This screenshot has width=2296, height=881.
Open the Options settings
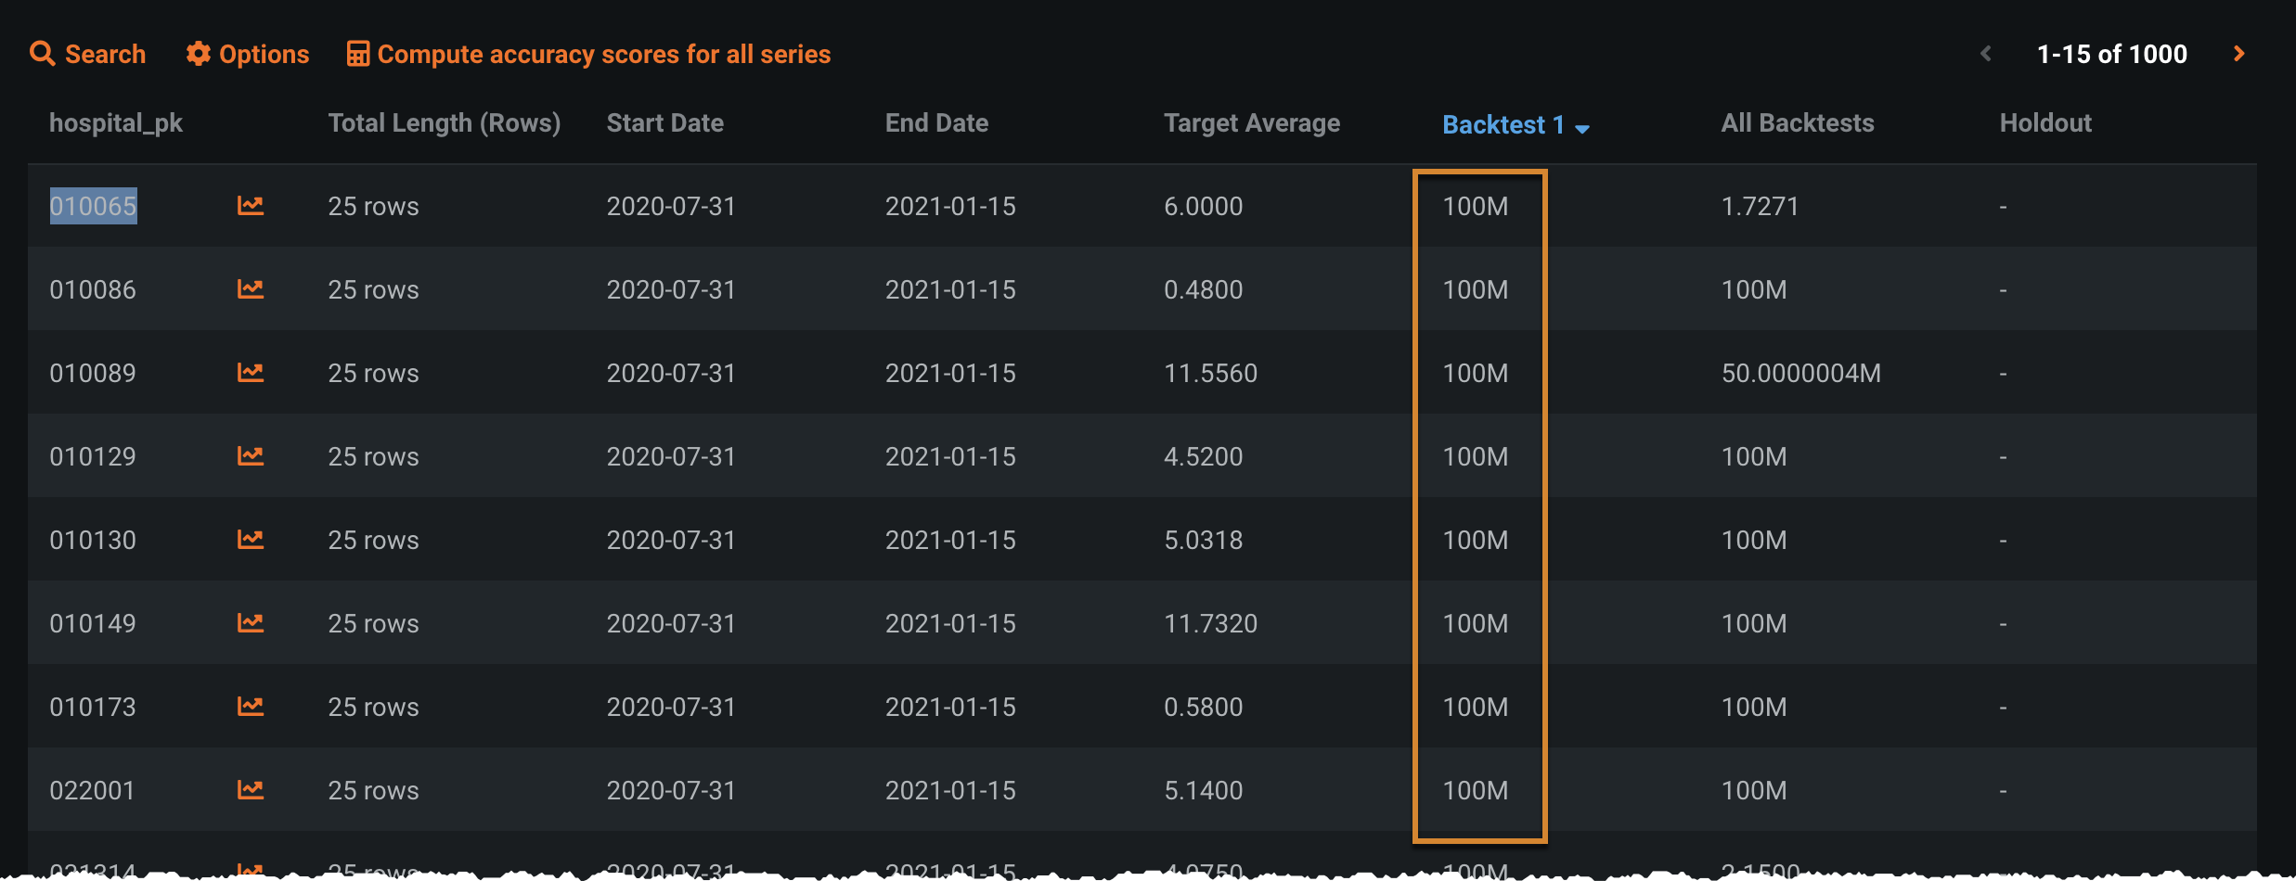(x=248, y=54)
